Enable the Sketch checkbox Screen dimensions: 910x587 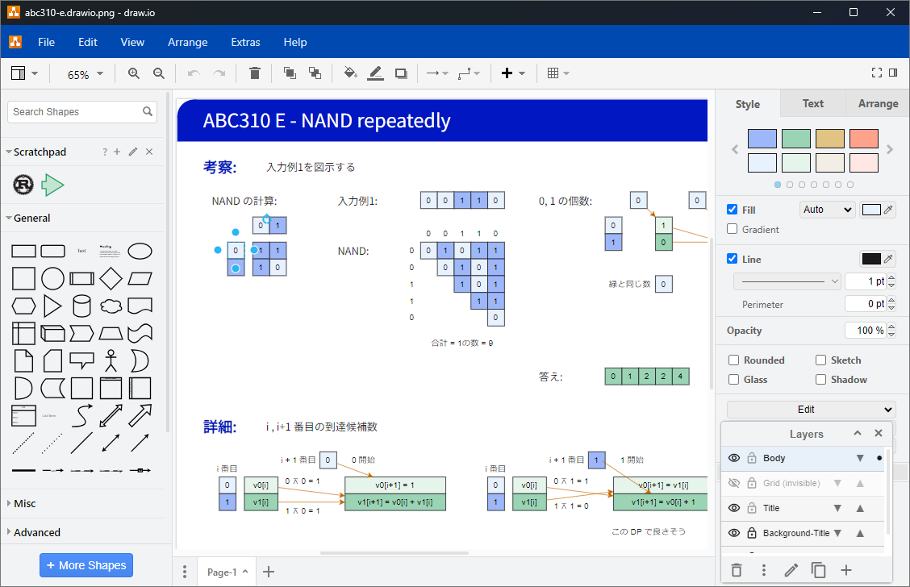point(820,360)
